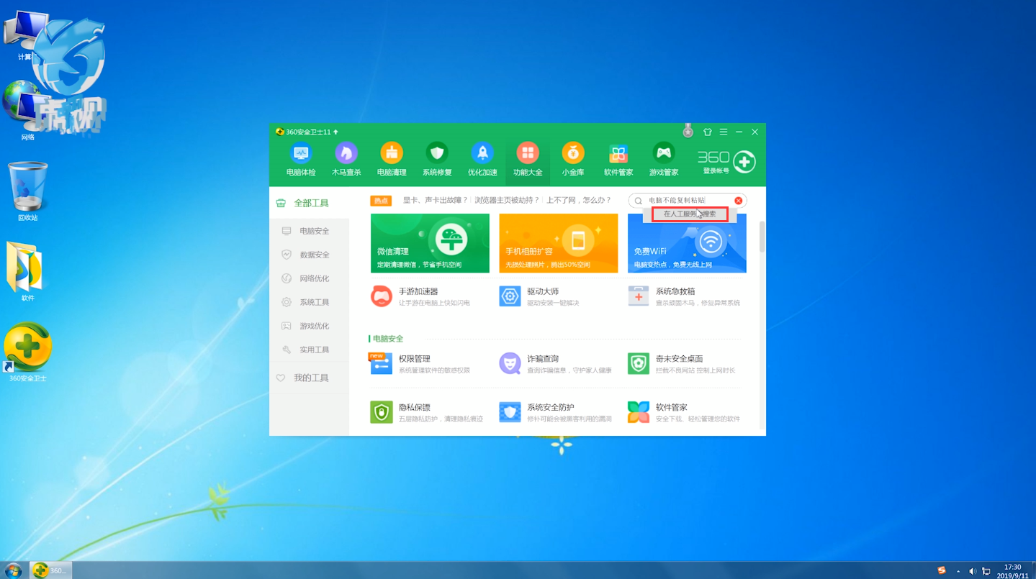
Task: Open 电脑清理 cleanup tool
Action: (392, 159)
